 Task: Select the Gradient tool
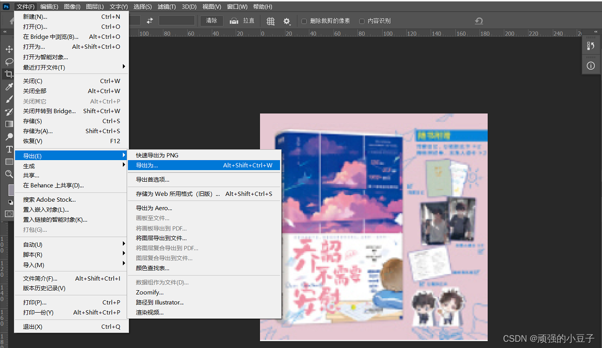point(9,124)
